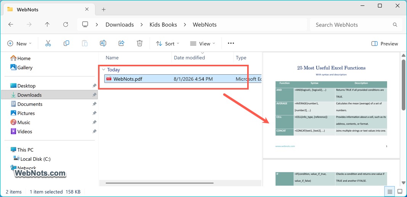
Task: Select Local Disk (C:) in navigation pane
Action: 32,159
